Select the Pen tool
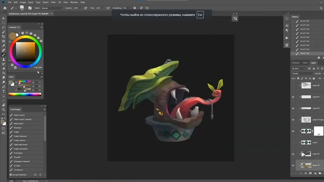Image resolution: width=324 pixels, height=182 pixels. click(x=3, y=87)
